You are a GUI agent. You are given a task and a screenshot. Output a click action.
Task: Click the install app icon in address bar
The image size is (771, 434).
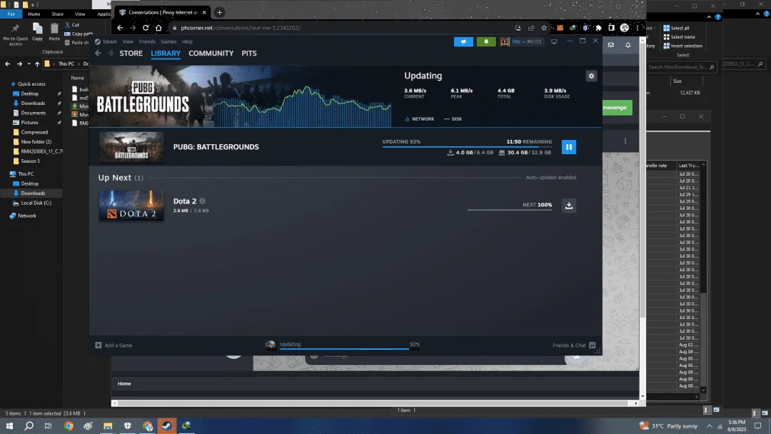(x=518, y=28)
